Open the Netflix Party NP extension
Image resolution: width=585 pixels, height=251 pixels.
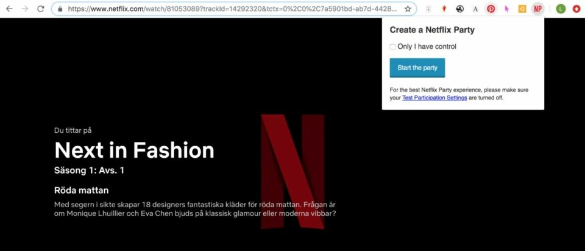click(537, 9)
